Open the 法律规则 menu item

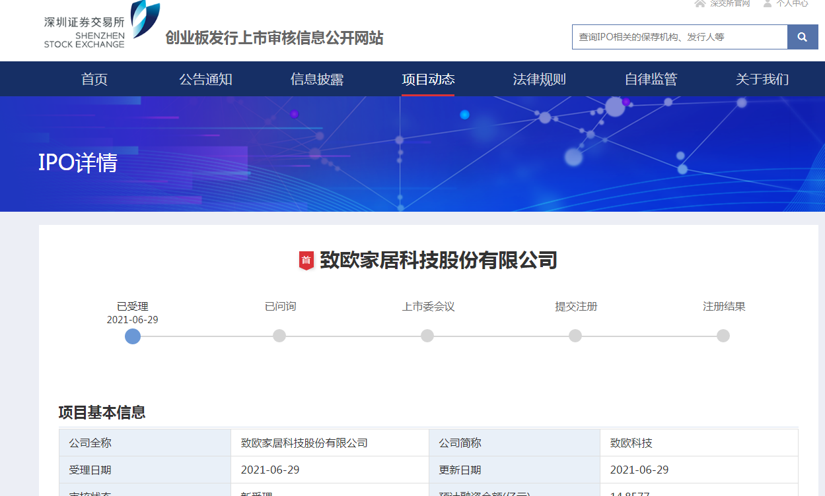click(540, 79)
